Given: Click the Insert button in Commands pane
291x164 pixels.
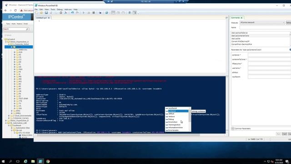Looking at the screenshot, I should pyautogui.click(x=284, y=134).
